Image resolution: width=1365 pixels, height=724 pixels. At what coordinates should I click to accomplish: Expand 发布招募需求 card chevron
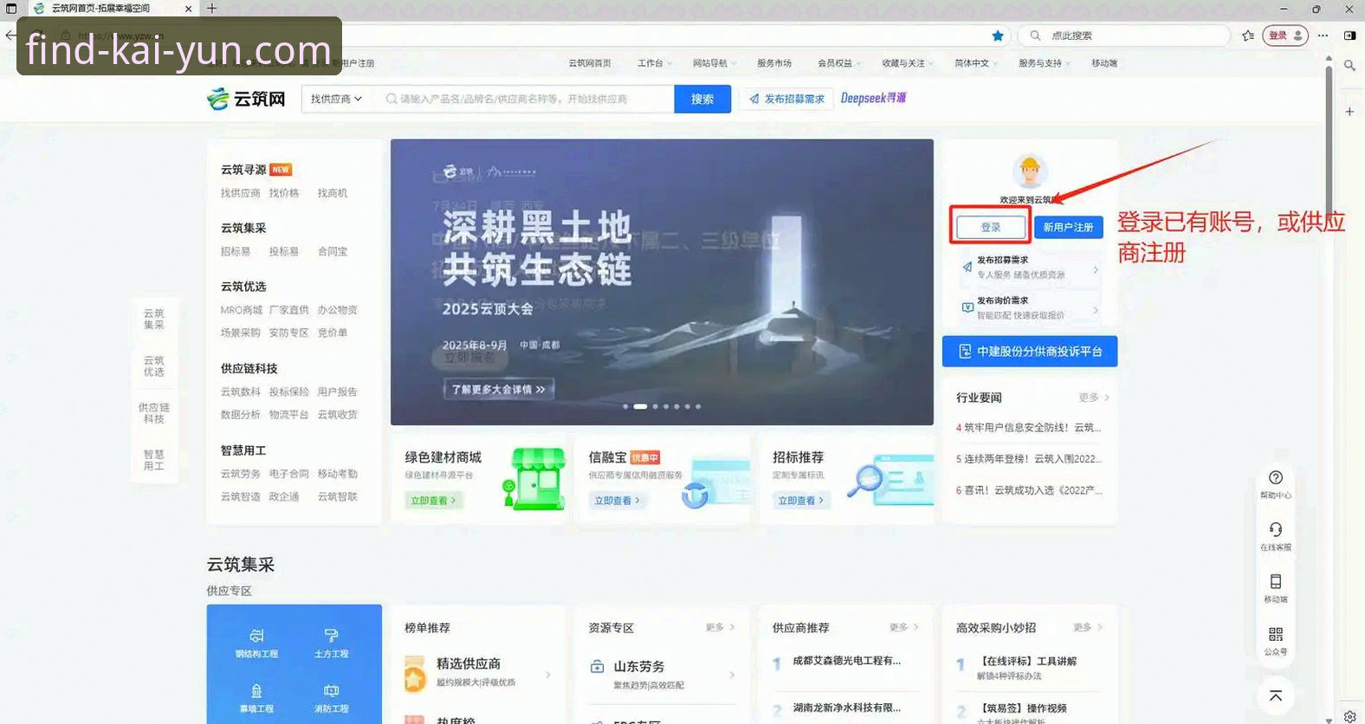tap(1096, 269)
